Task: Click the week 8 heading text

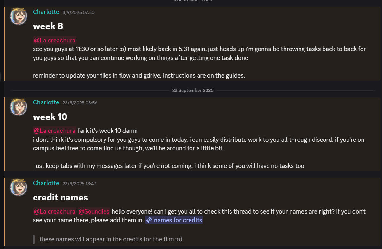Action: [x=48, y=26]
